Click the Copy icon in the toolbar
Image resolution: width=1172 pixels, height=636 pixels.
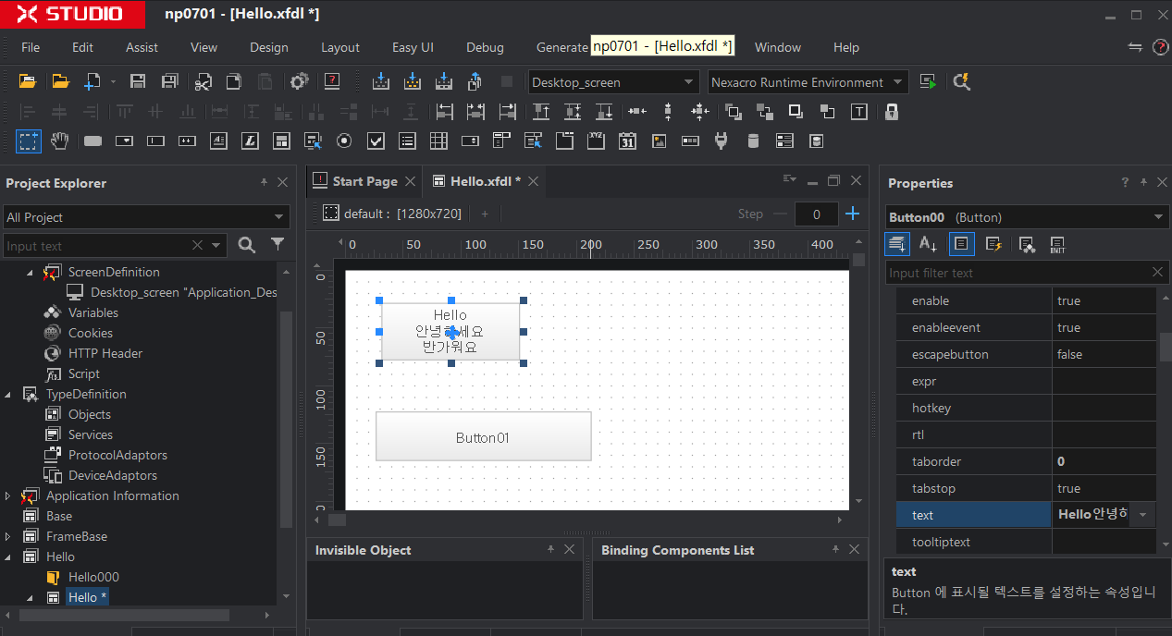click(234, 81)
